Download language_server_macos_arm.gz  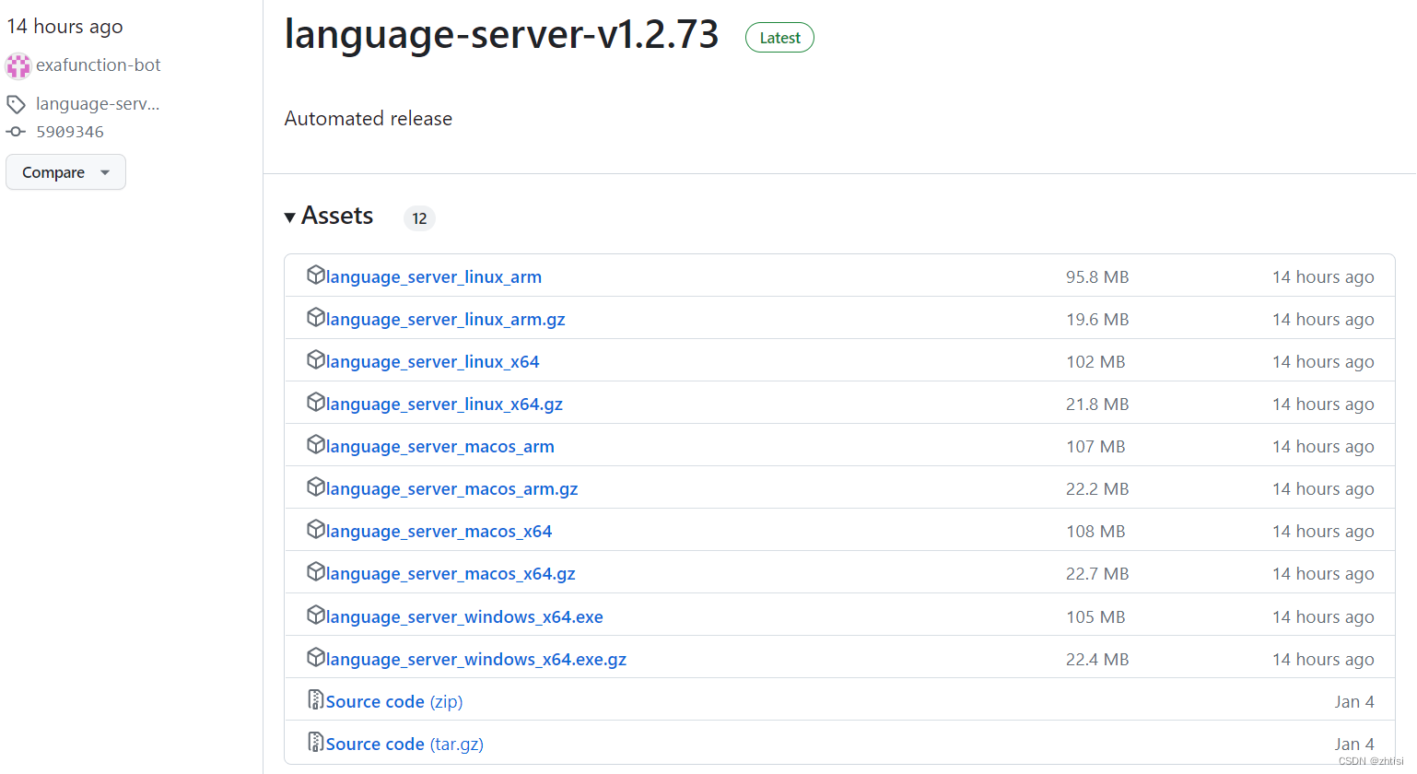point(452,489)
